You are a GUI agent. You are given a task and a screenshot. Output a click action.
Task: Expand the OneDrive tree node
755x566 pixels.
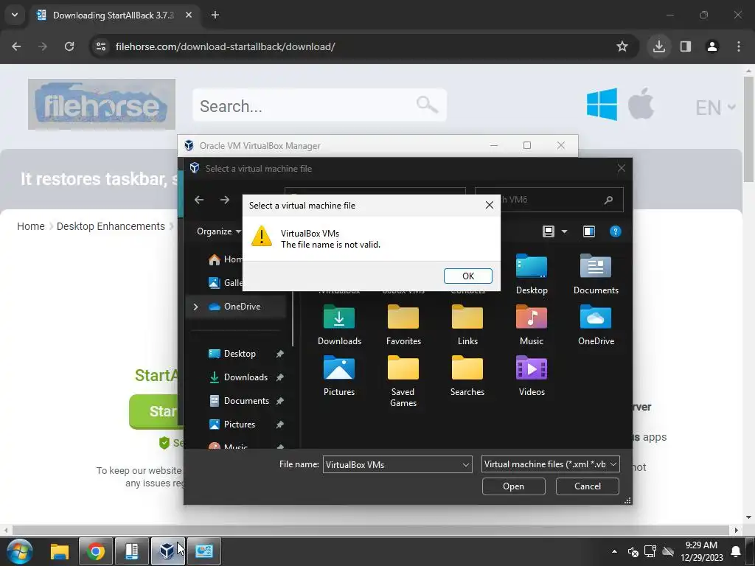195,307
